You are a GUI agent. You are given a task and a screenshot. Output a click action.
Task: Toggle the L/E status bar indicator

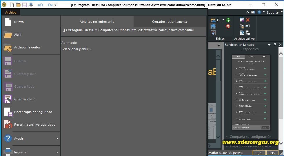click(x=259, y=153)
